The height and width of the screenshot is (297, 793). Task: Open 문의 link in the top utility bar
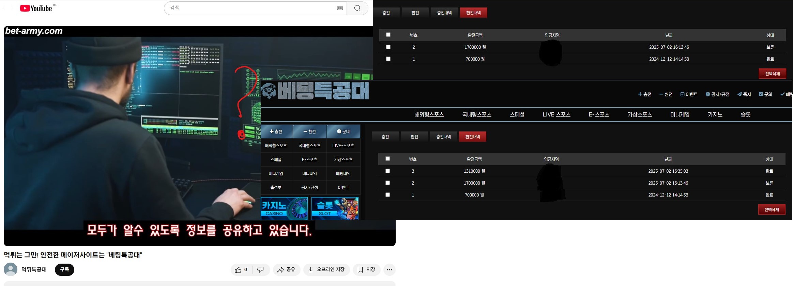coord(765,94)
